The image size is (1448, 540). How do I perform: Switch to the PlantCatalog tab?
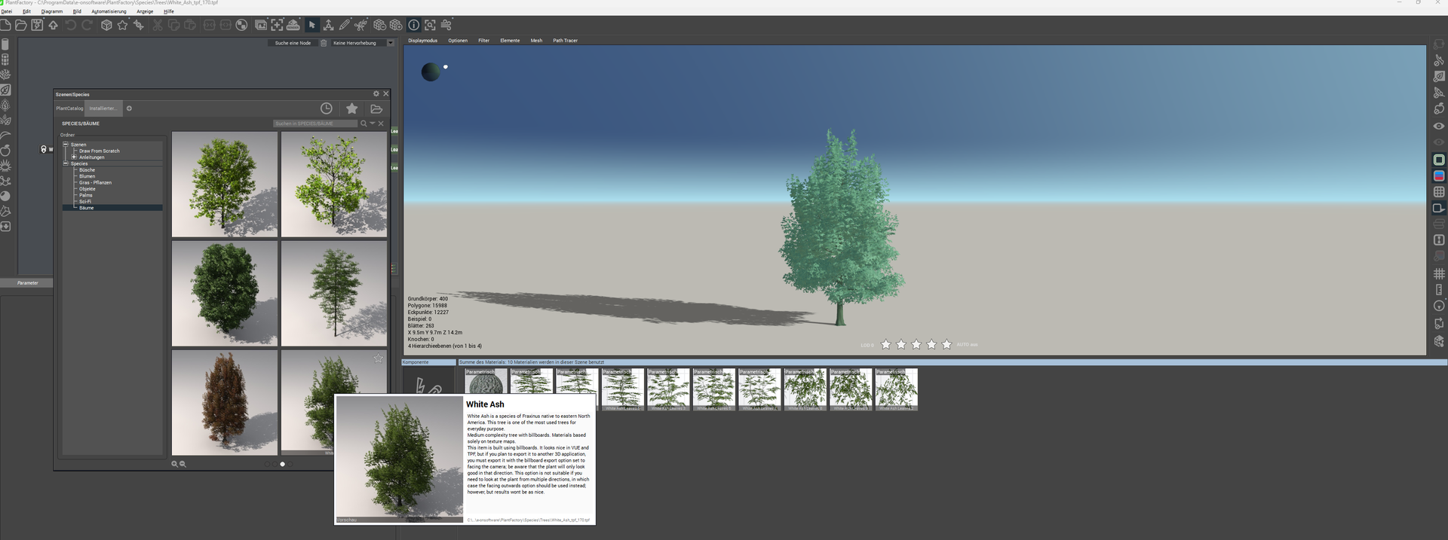pos(69,108)
